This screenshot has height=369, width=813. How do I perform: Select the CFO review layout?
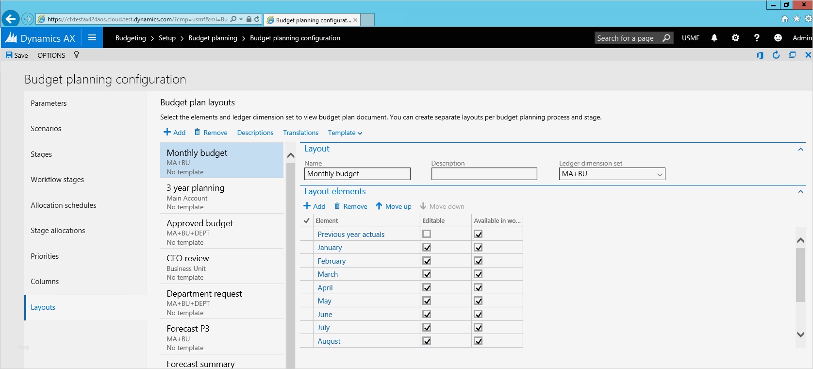(222, 267)
